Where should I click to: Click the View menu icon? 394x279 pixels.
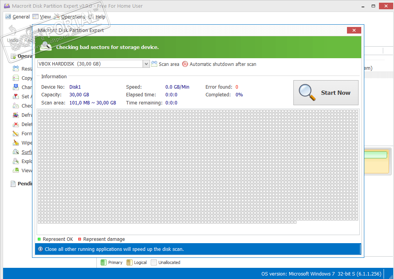coord(35,17)
